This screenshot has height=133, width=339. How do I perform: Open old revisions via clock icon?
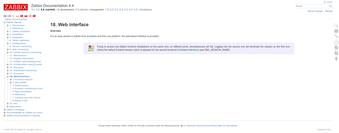click(x=336, y=31)
